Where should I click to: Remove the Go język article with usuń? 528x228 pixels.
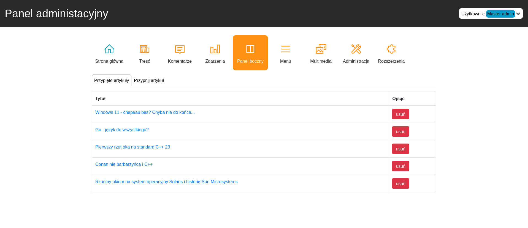(x=400, y=131)
